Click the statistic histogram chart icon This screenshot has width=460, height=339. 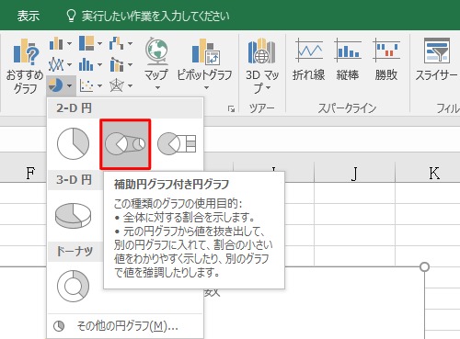(86, 64)
